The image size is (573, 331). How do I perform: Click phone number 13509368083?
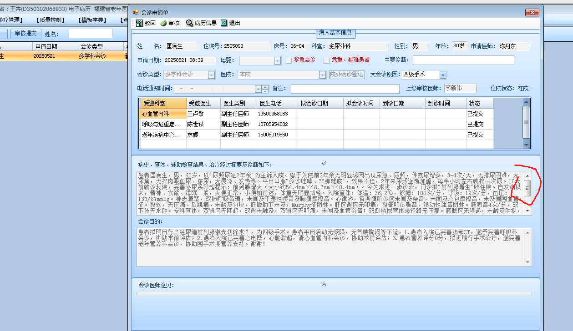click(277, 114)
